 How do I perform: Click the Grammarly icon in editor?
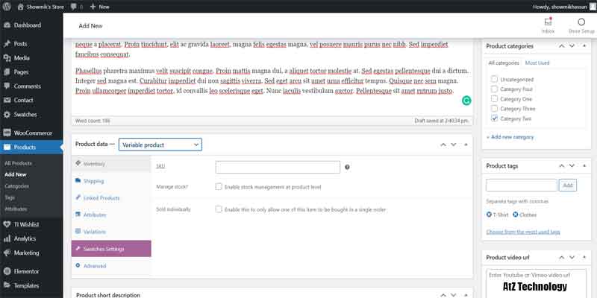pyautogui.click(x=466, y=100)
